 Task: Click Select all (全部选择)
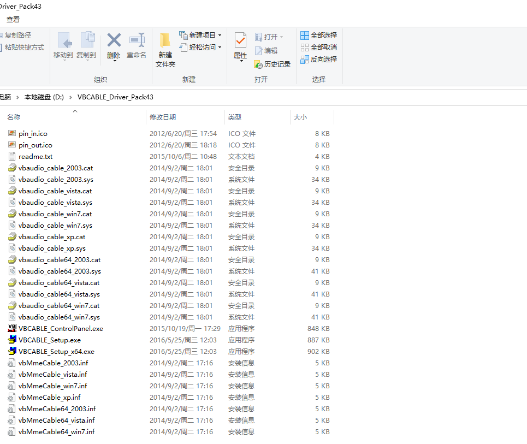[x=318, y=35]
